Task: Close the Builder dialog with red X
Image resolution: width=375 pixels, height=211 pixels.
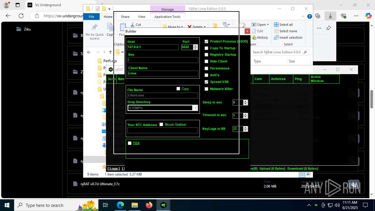Action: 247,31
